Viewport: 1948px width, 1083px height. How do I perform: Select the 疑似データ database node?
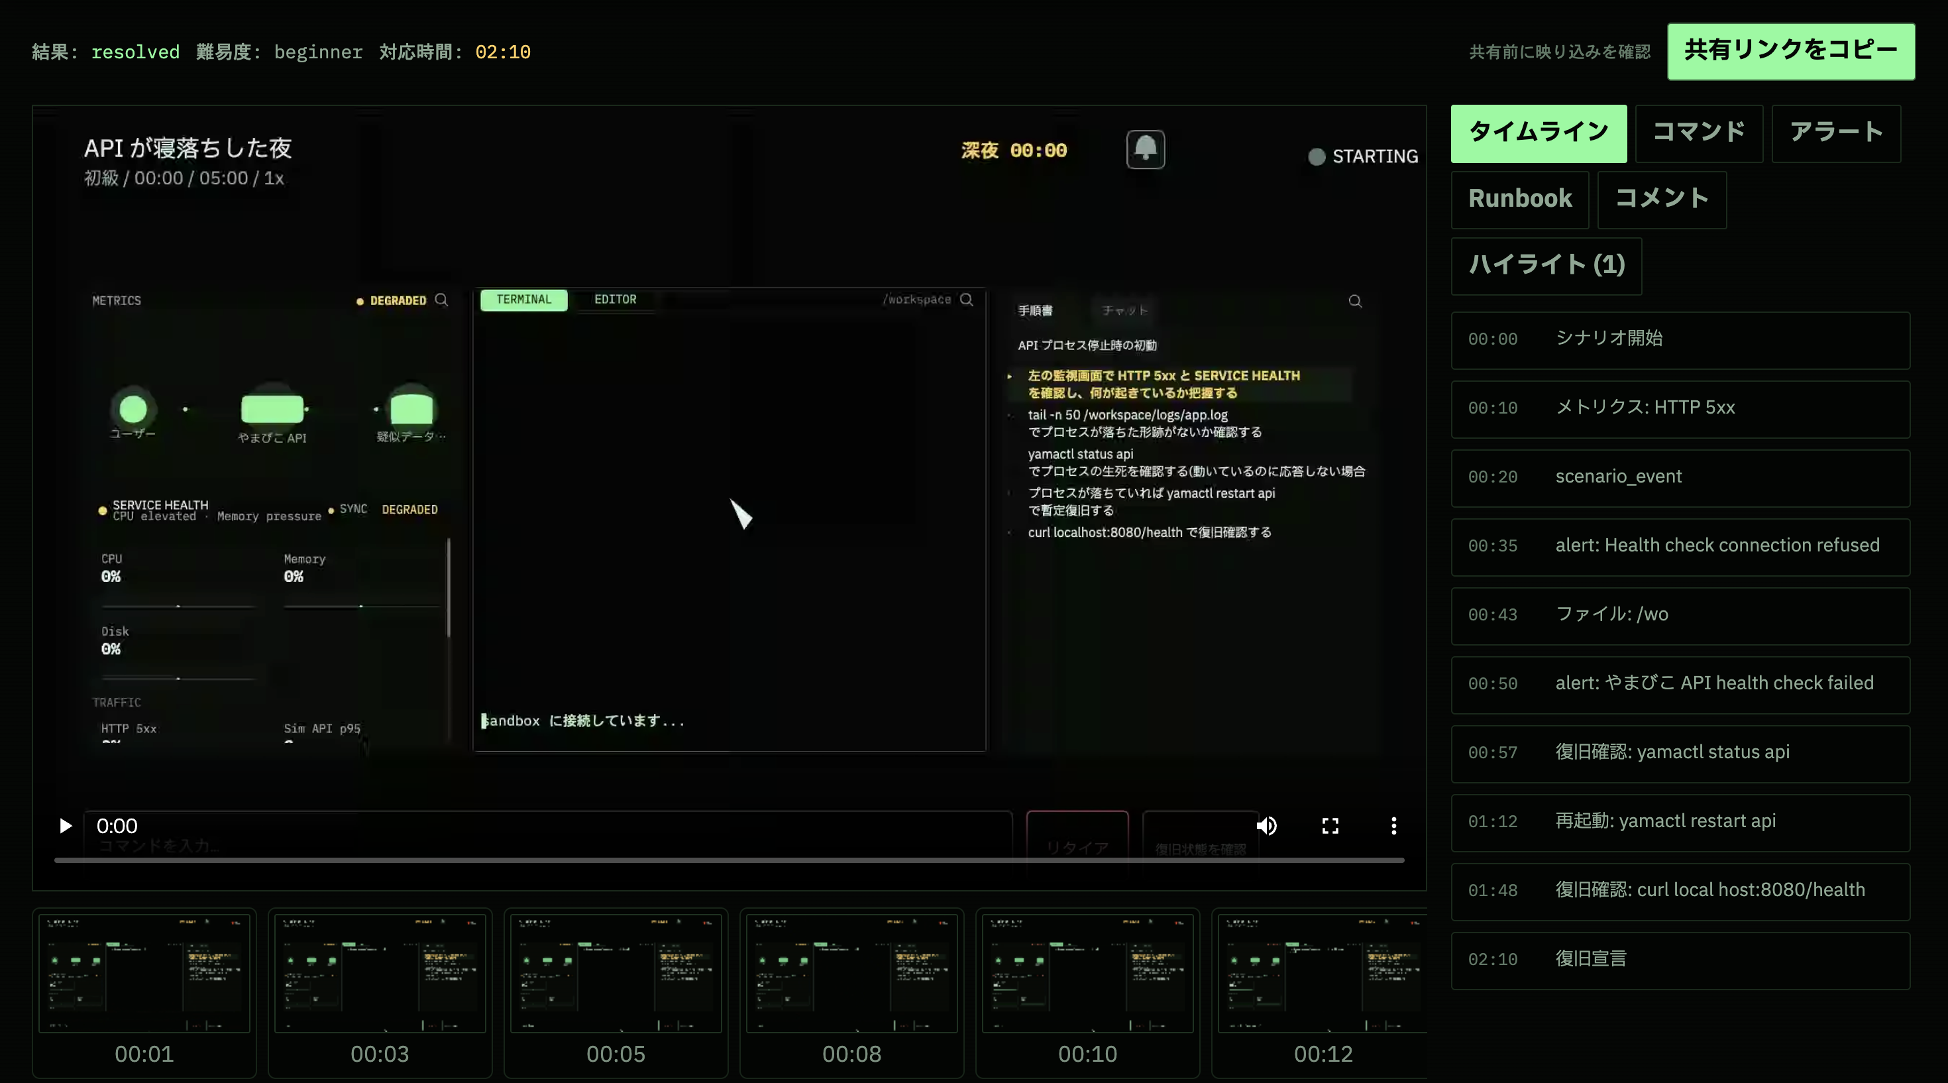411,409
